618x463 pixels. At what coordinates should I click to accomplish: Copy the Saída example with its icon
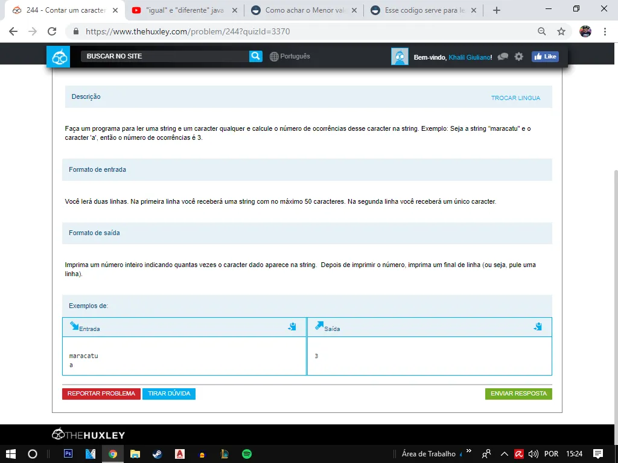tap(538, 327)
